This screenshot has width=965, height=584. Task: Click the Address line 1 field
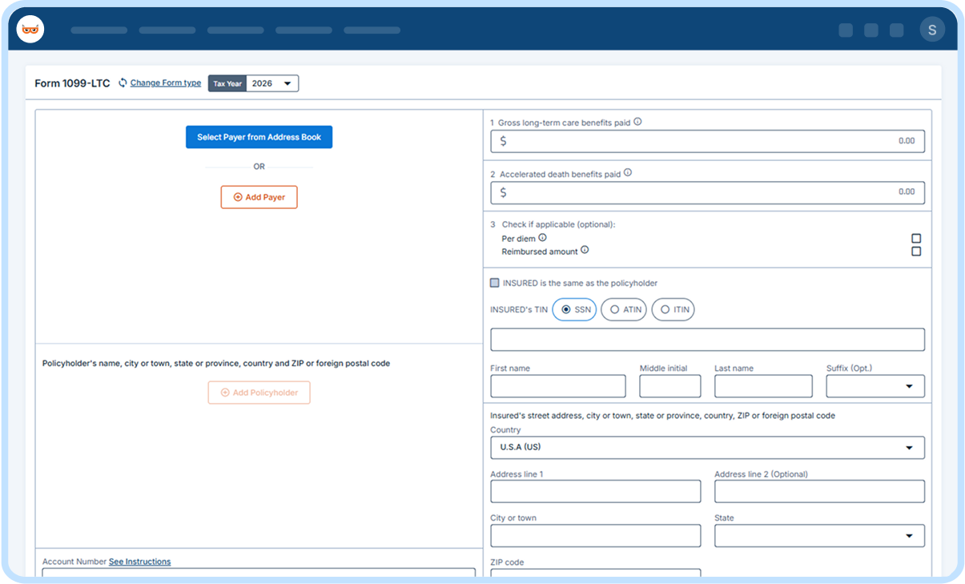point(596,491)
